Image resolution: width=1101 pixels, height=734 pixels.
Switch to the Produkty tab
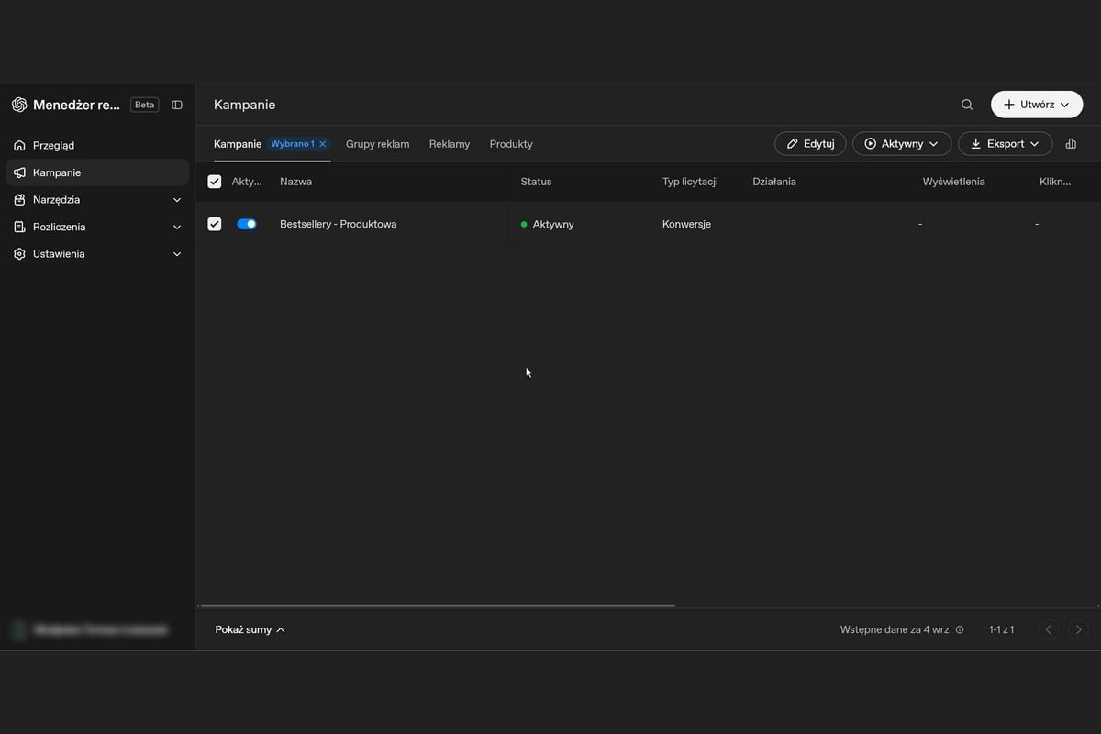coord(511,144)
